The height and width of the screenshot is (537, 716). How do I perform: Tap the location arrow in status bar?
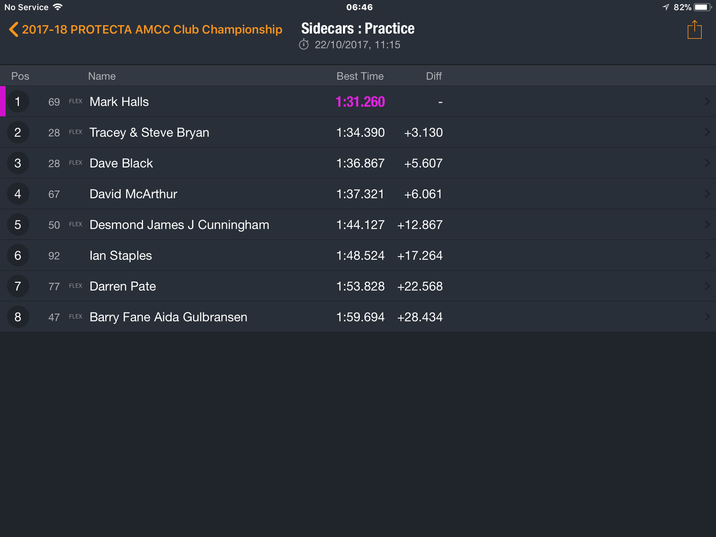click(666, 7)
